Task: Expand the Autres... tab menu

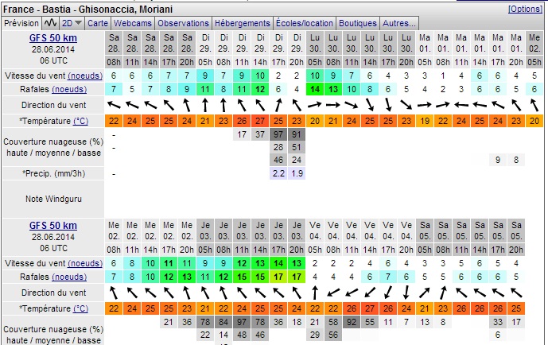Action: [399, 24]
